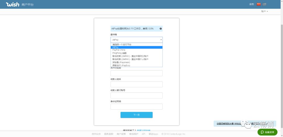The image size is (283, 137).
Task: Switch language via Chinese flag icon
Action: click(259, 4)
